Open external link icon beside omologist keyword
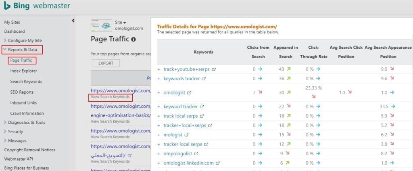Viewport: 413px width, 171px height. [x=189, y=93]
